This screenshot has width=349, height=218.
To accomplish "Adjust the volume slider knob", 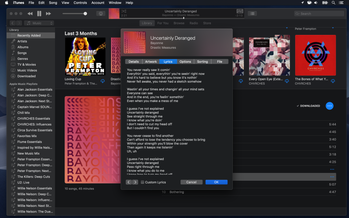I will [85, 14].
